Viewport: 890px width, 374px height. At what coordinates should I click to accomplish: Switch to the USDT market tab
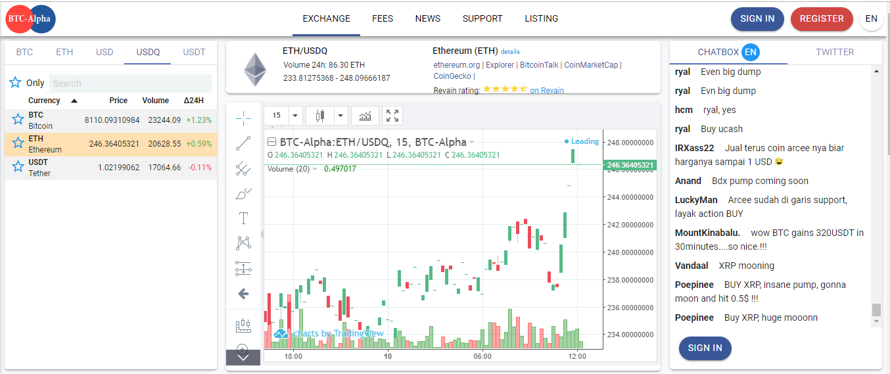194,52
